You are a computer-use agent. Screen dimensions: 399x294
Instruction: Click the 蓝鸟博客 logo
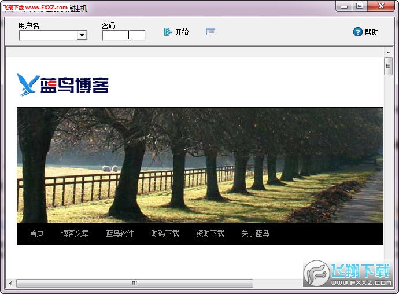[63, 85]
